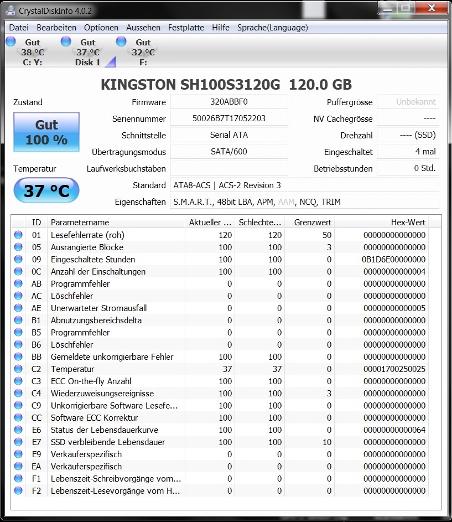452x522 pixels.
Task: Click status icon of E9 Verkäuferspezifisch row
Action: tap(18, 454)
